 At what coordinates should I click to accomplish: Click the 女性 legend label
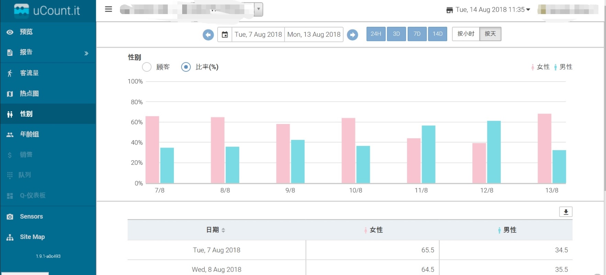pos(543,67)
